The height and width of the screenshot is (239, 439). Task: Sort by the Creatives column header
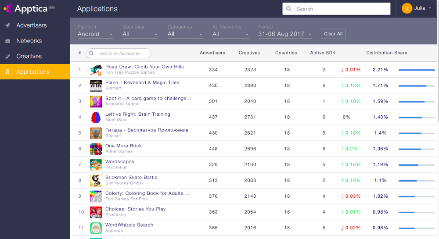coord(249,53)
